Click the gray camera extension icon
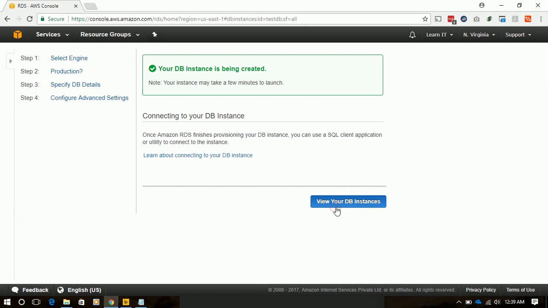This screenshot has height=308, width=548. [477, 19]
